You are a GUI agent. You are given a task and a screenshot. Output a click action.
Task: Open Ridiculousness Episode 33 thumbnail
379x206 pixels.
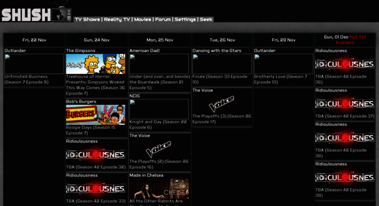coord(96,188)
